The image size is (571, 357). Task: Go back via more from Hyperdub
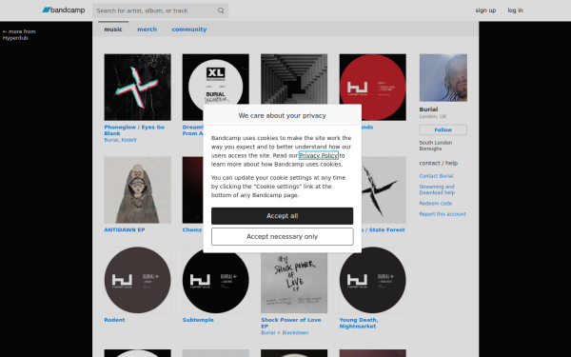pos(19,34)
